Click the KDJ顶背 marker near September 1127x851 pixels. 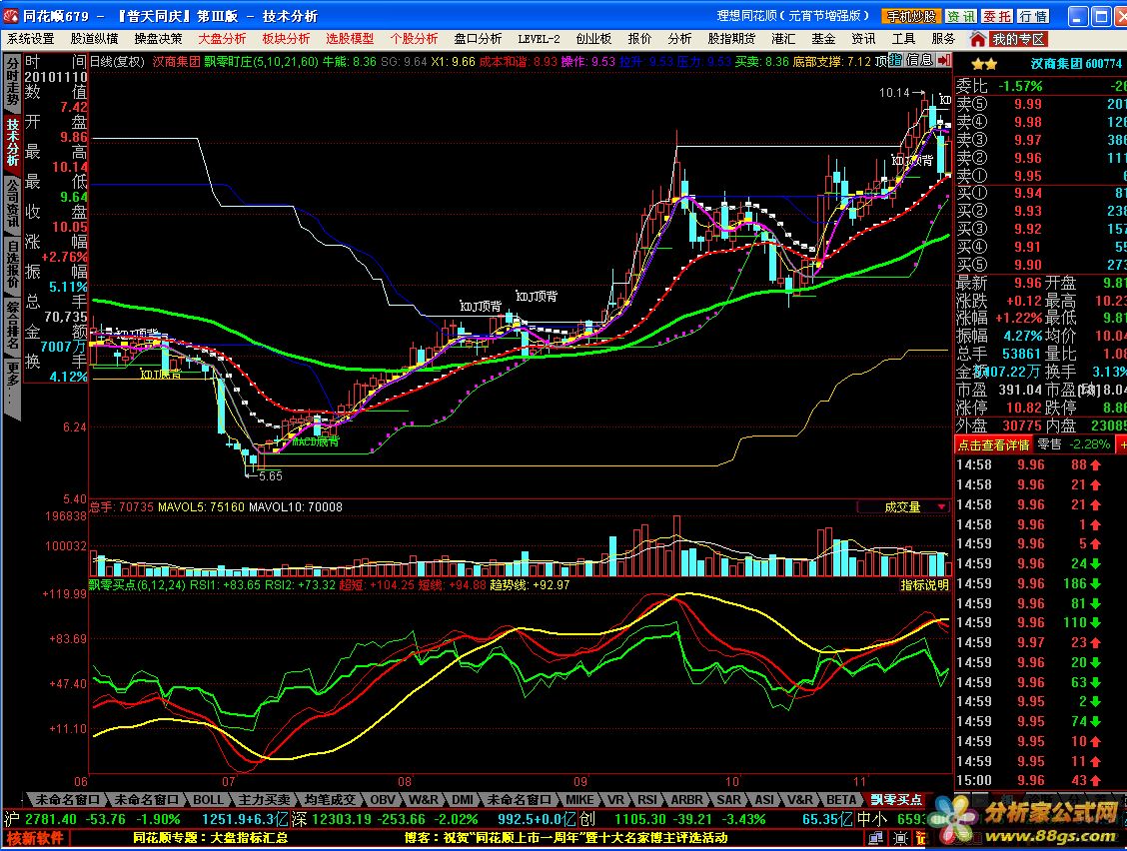tap(537, 296)
